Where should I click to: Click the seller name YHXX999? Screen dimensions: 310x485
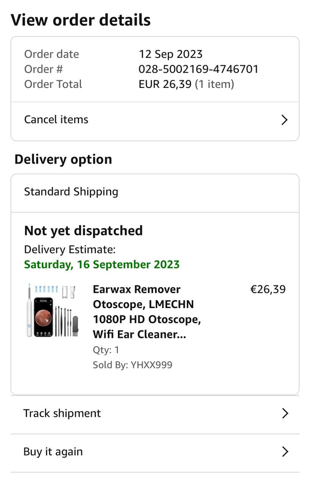pyautogui.click(x=151, y=365)
